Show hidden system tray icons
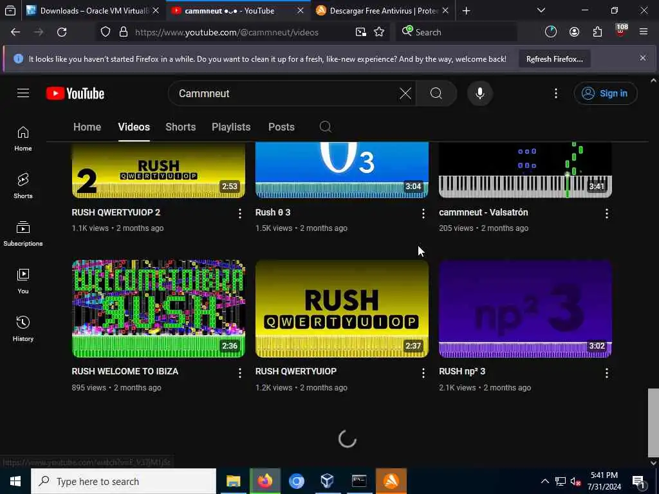 544,481
